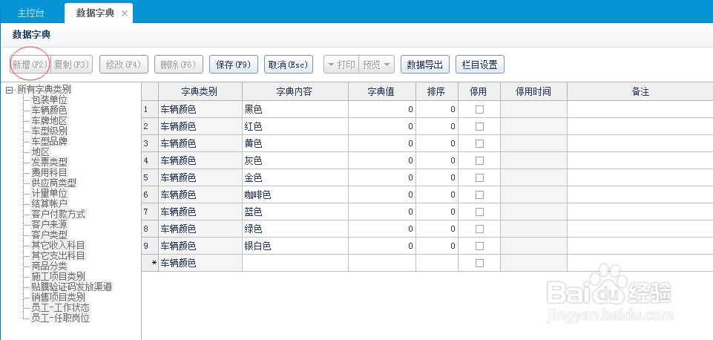The width and height of the screenshot is (713, 340).
Task: Select 车辆颜色 in the tree
Action: [x=49, y=110]
